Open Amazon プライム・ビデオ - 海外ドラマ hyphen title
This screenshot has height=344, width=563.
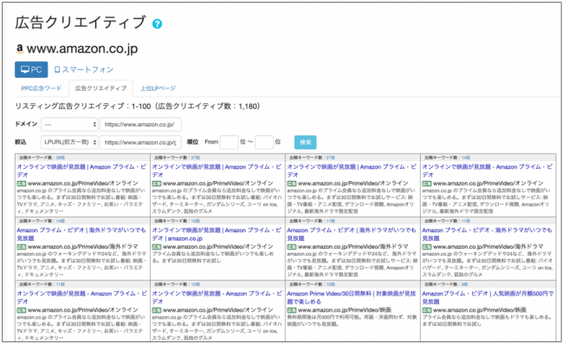pos(487,234)
